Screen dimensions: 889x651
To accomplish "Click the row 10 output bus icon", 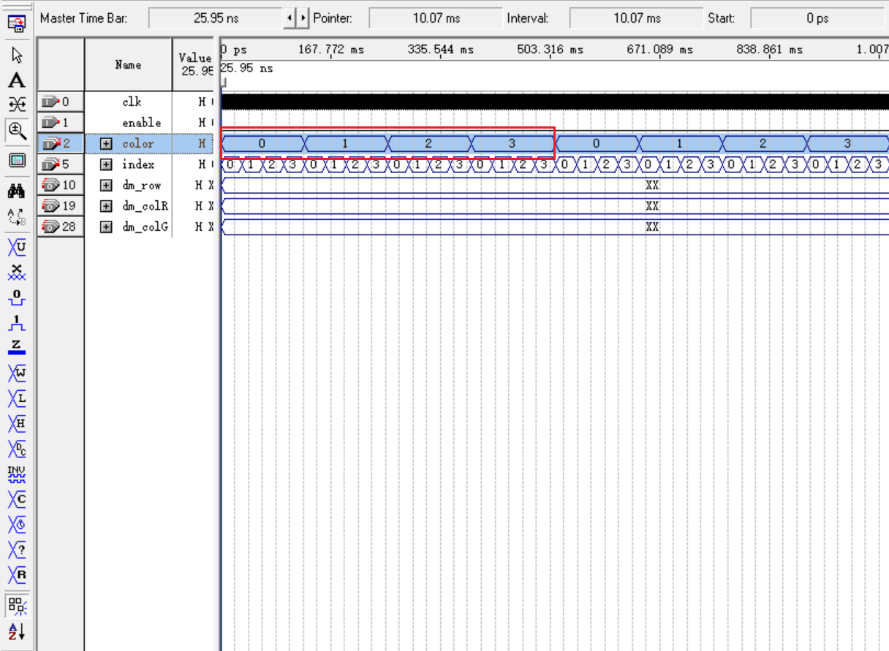I will tap(52, 186).
